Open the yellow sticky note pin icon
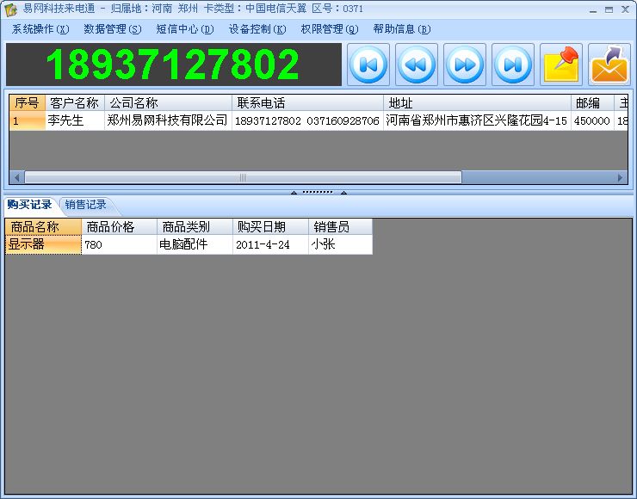This screenshot has width=637, height=499. (561, 65)
